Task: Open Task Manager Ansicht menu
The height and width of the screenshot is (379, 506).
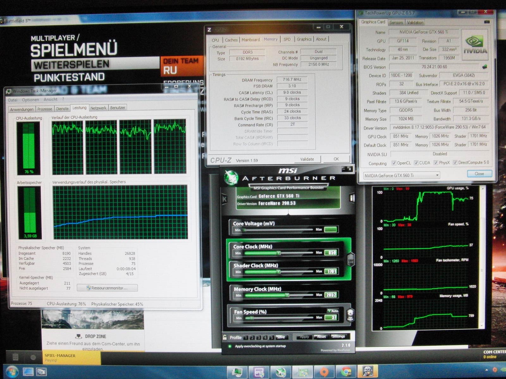Action: tap(51, 99)
